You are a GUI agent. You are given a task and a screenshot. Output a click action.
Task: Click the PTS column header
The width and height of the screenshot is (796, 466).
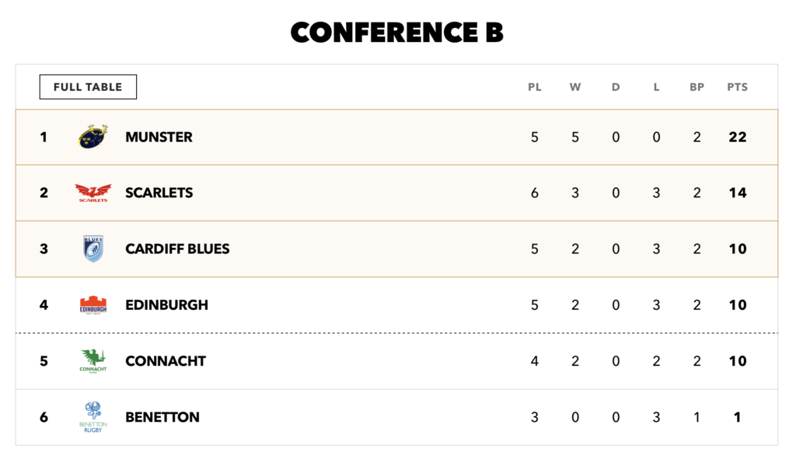coord(737,87)
